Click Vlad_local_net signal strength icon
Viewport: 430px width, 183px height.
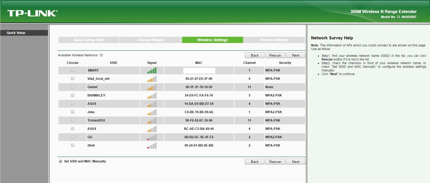[x=152, y=79]
